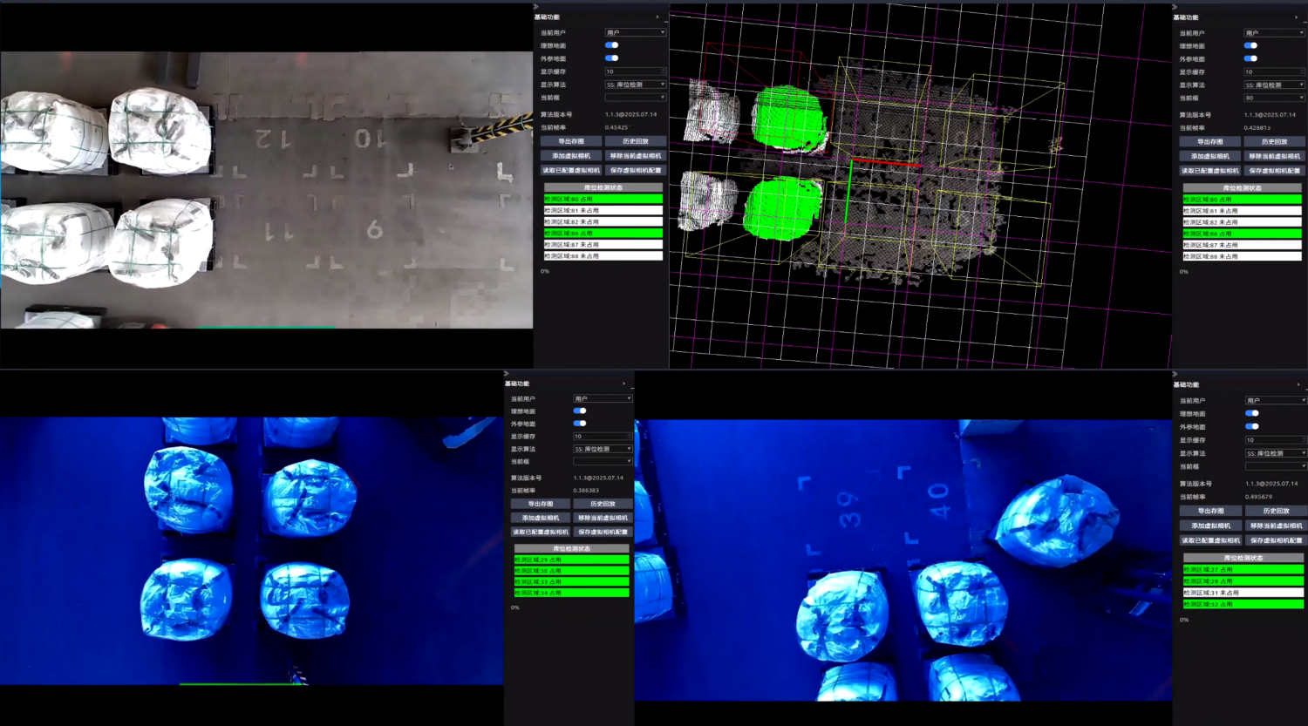Select the 检测区域:33 占用 status row

[571, 581]
